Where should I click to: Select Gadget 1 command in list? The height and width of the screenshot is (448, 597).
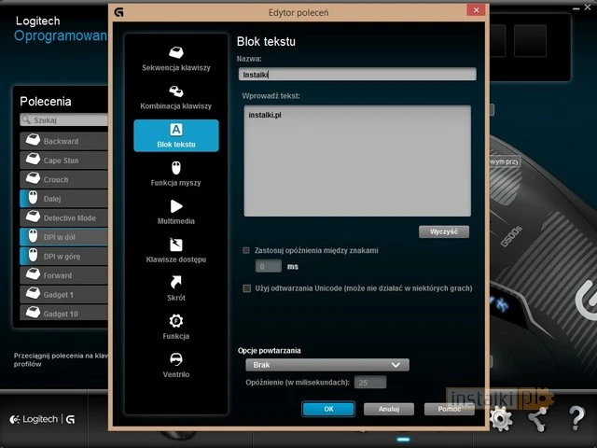click(64, 295)
